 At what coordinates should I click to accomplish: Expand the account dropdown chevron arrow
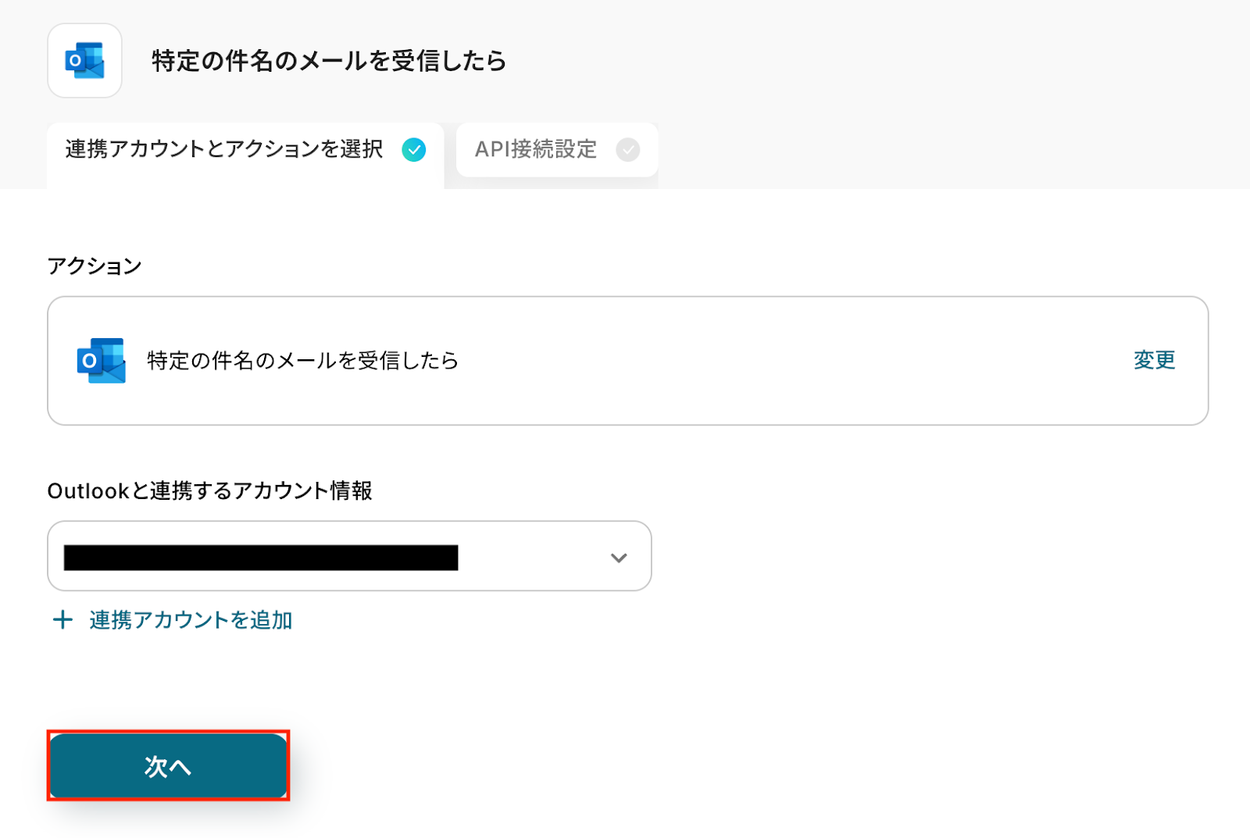click(619, 558)
